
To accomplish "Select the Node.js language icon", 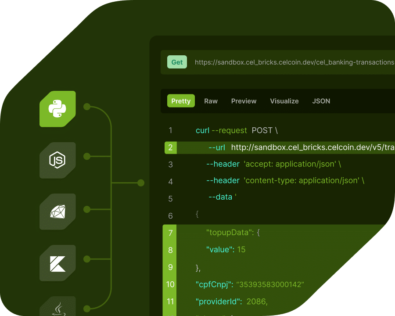I will (x=57, y=161).
